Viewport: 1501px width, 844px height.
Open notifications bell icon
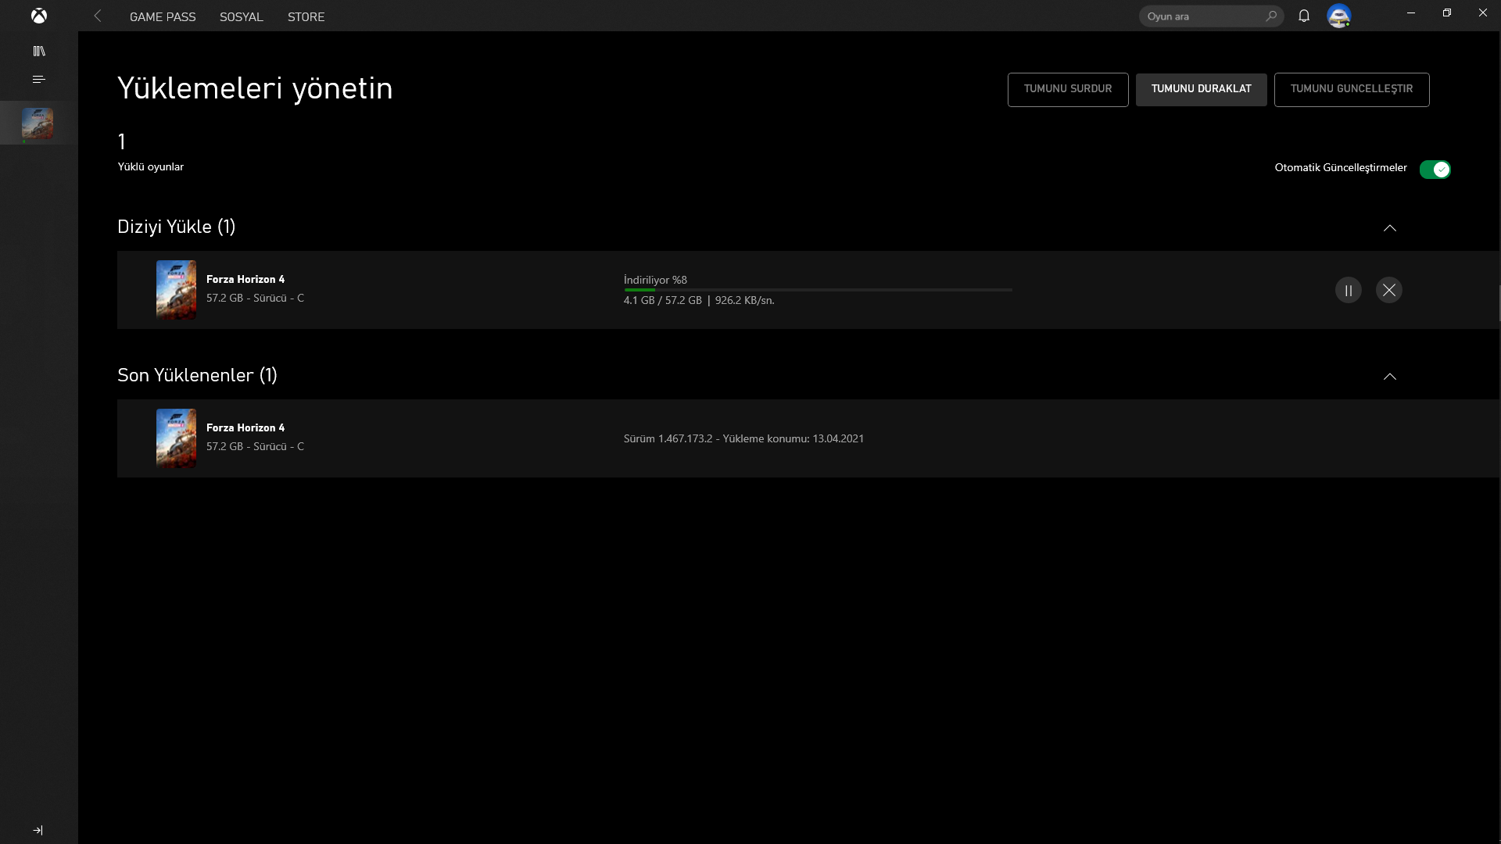point(1304,16)
